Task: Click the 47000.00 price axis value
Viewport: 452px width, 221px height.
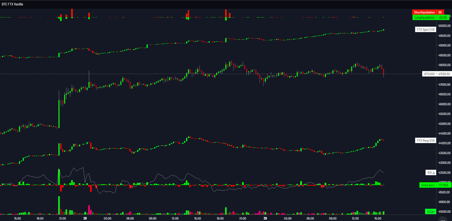Action: (x=444, y=84)
